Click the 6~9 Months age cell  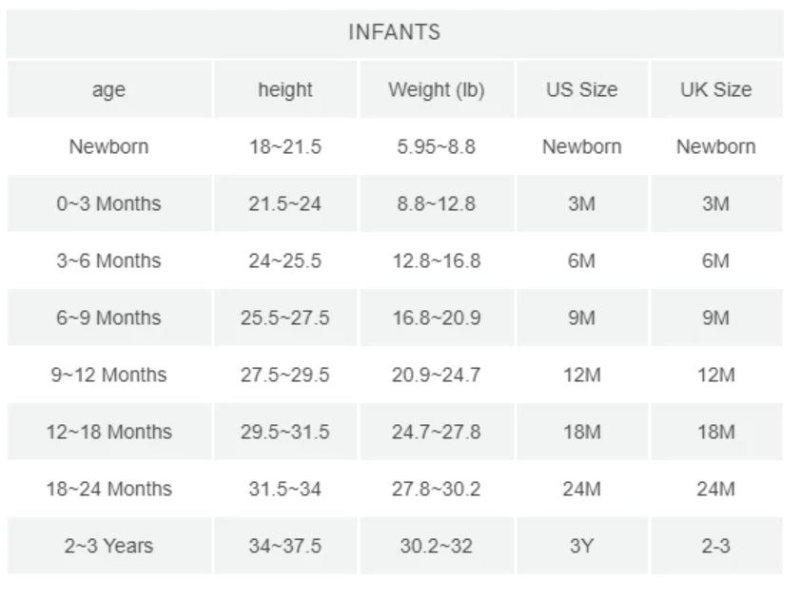point(108,318)
